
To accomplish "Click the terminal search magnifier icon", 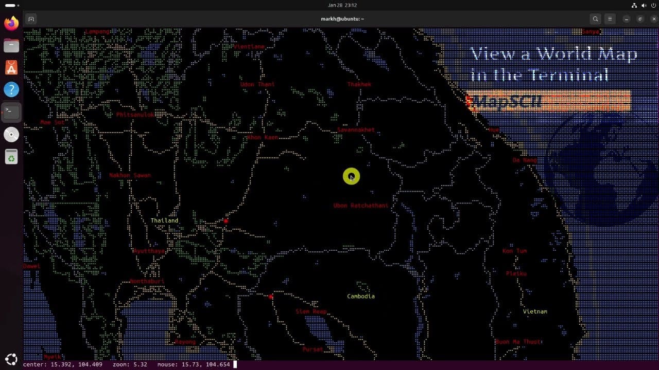I will coord(596,19).
